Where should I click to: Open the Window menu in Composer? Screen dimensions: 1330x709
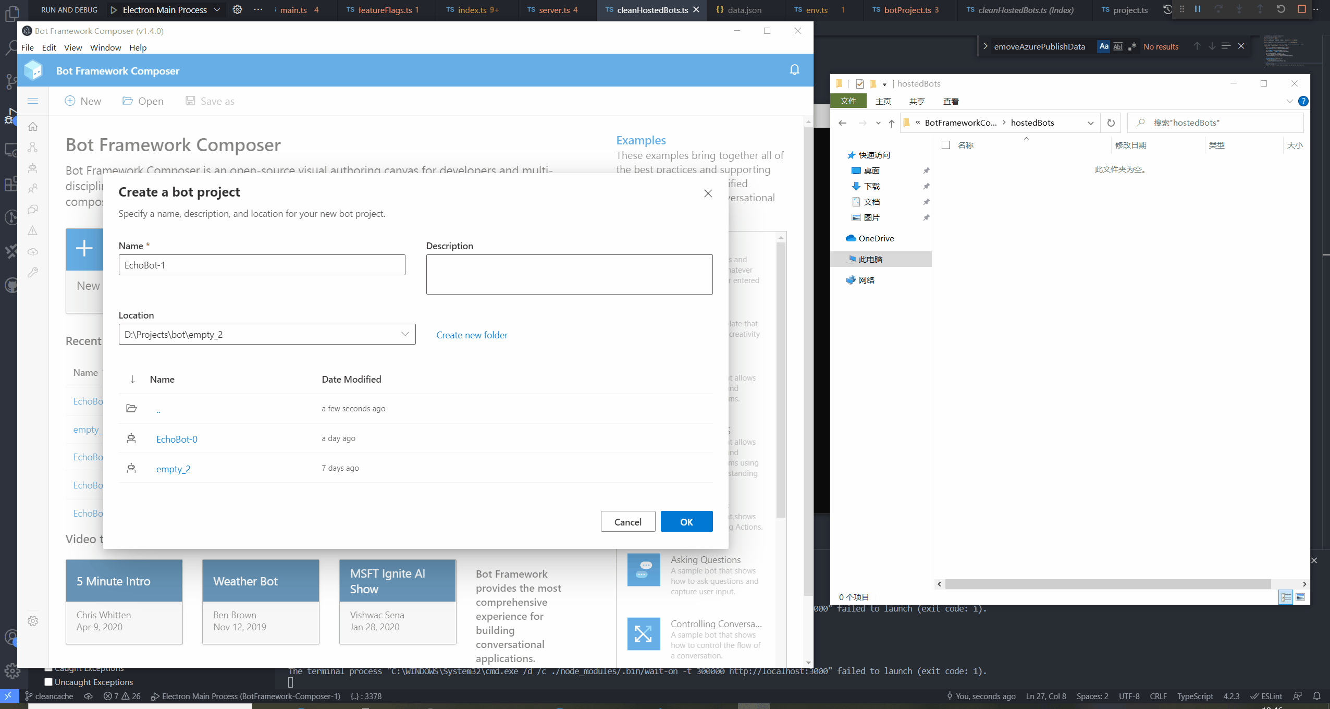(105, 47)
